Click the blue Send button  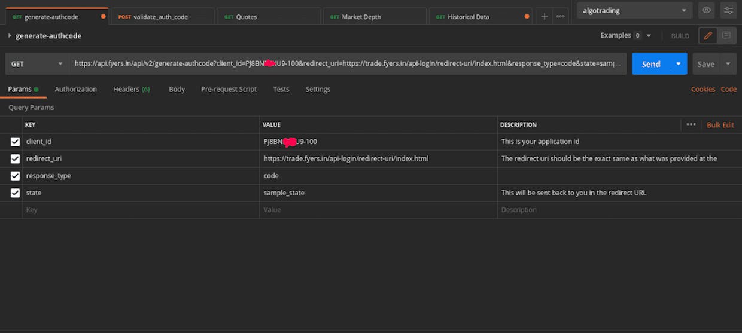coord(651,64)
